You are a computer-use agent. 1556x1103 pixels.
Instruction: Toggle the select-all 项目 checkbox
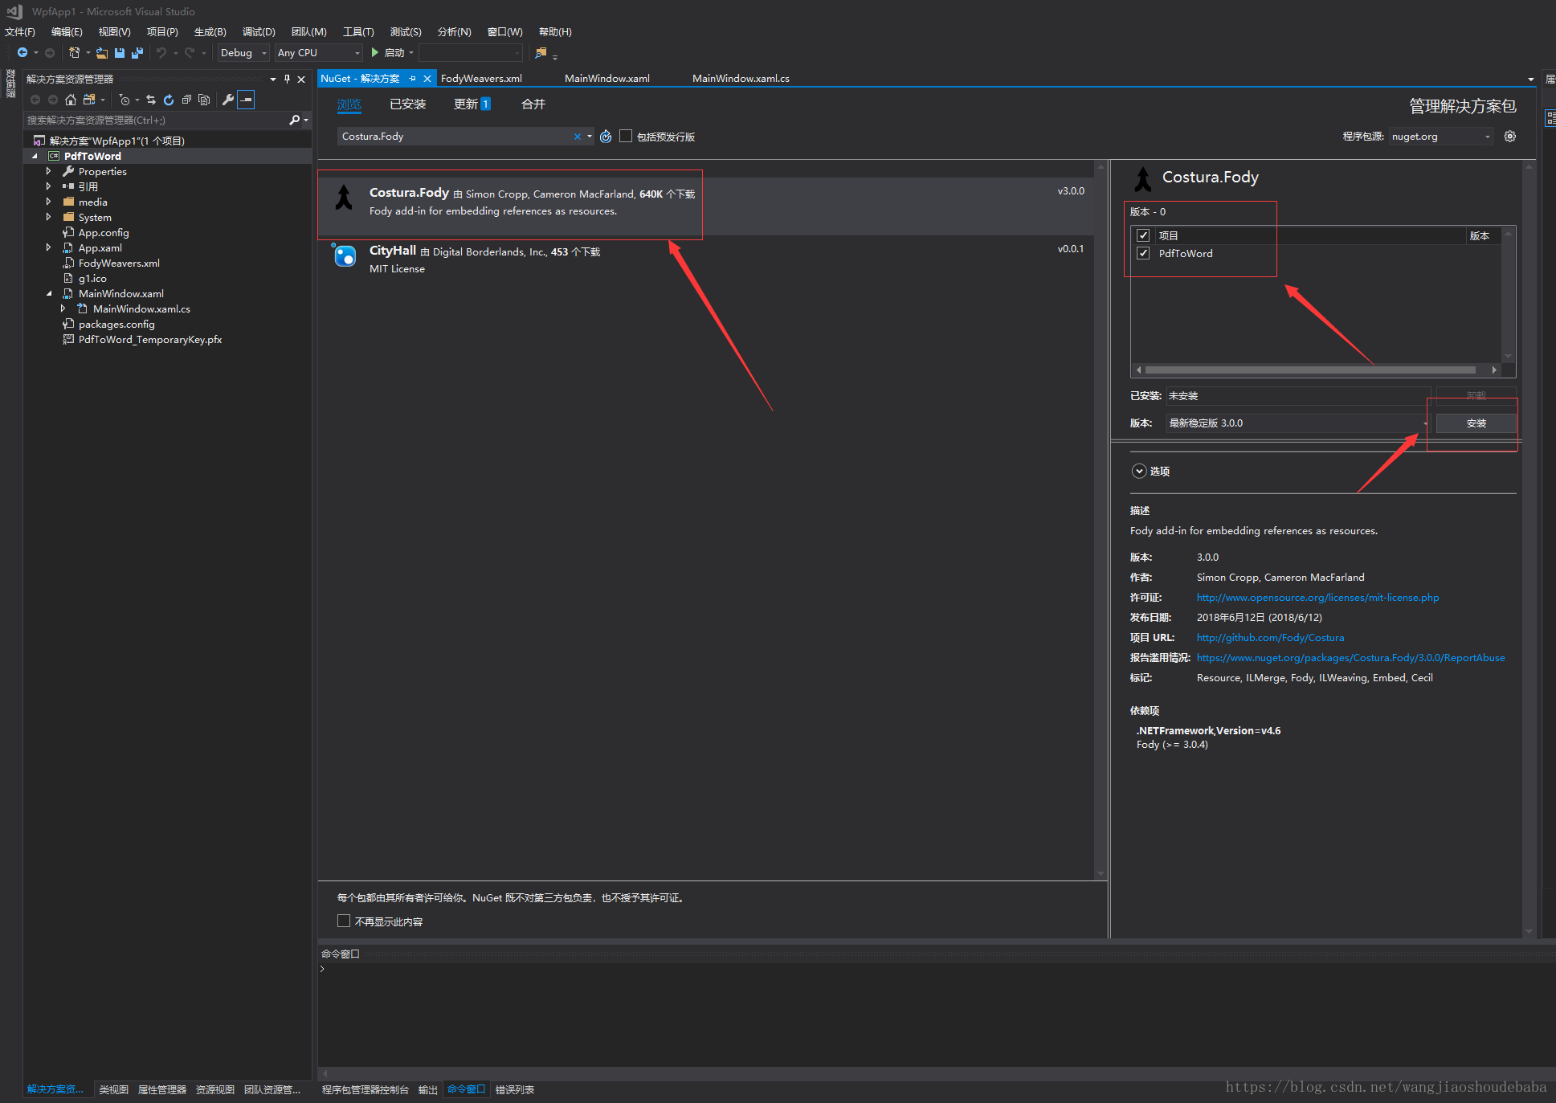click(x=1143, y=235)
